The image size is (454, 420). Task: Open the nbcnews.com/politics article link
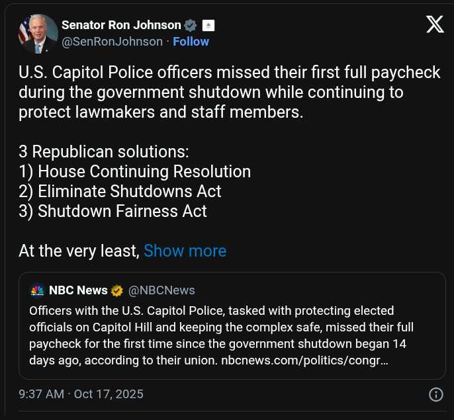point(304,362)
